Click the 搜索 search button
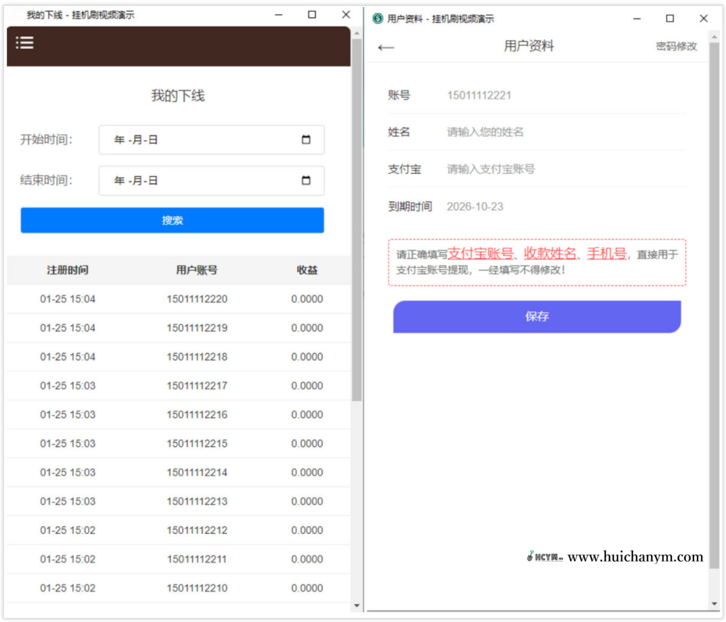 pyautogui.click(x=172, y=220)
